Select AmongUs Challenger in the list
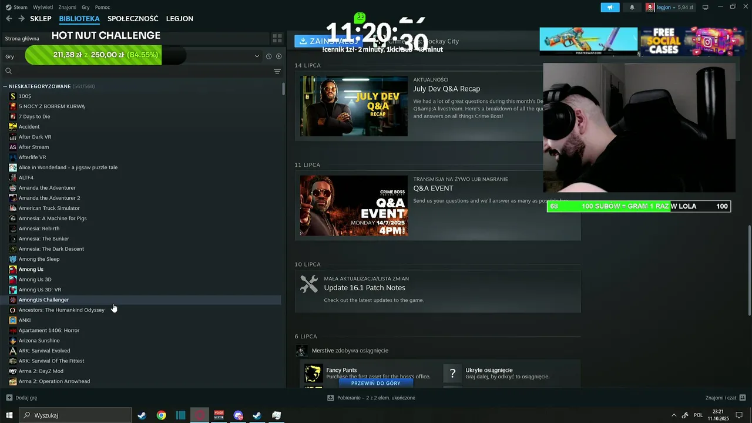 click(x=141, y=300)
